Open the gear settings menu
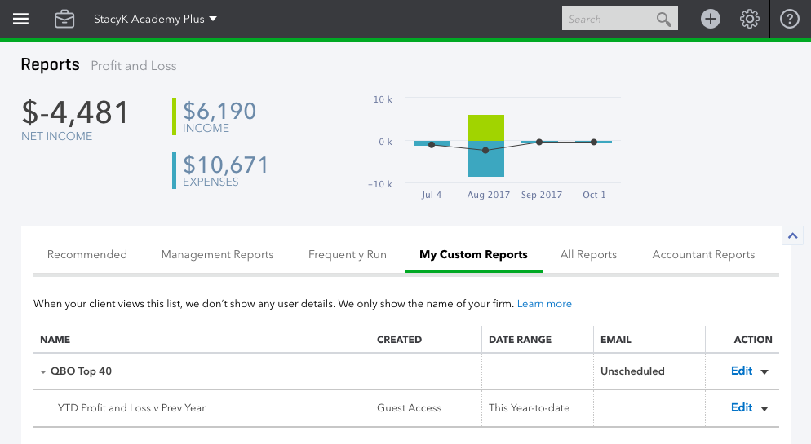The width and height of the screenshot is (811, 444). click(750, 19)
